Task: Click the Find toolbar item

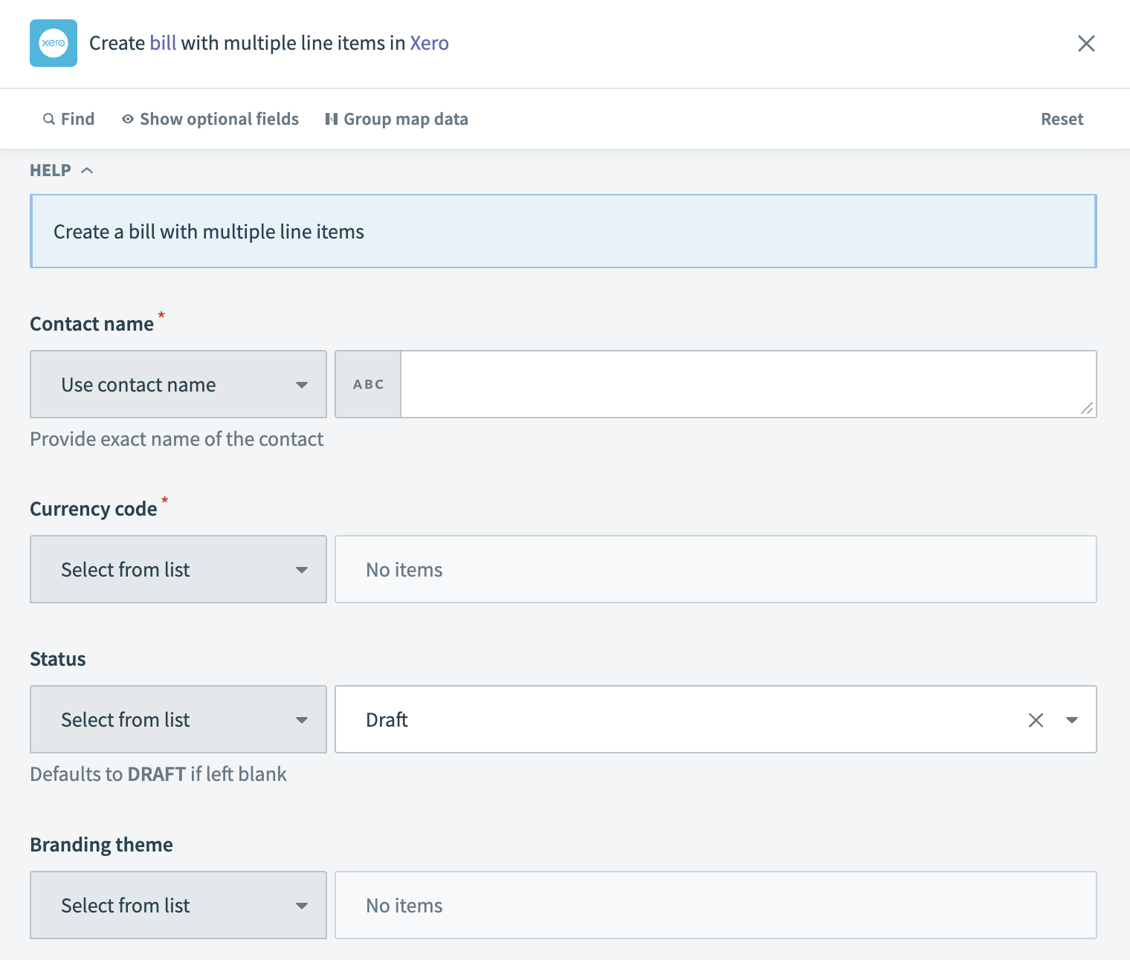Action: 77,118
